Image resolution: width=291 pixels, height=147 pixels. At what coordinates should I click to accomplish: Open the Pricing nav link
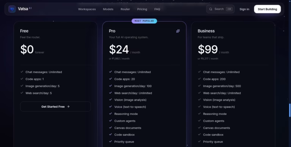tap(142, 9)
